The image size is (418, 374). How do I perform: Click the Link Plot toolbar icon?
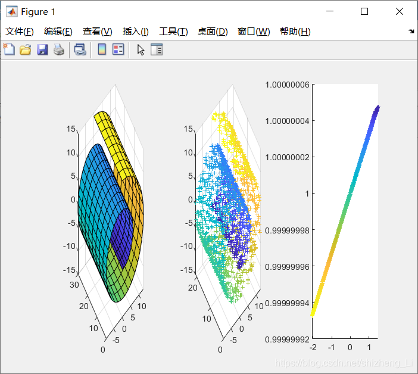[x=80, y=50]
